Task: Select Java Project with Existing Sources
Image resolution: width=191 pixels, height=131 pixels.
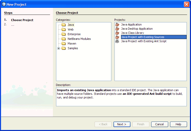Action: pos(154,37)
